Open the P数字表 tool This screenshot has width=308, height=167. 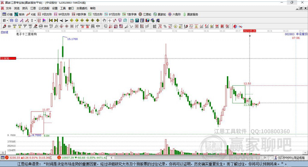click(x=79, y=14)
